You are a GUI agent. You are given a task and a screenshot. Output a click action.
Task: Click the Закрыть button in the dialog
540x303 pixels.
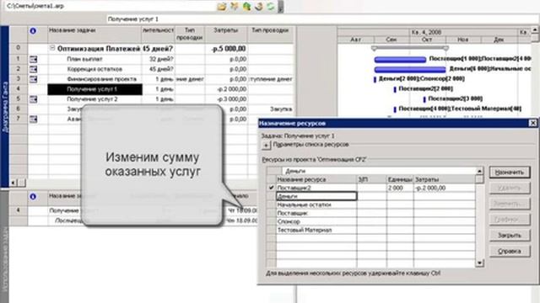pos(510,236)
